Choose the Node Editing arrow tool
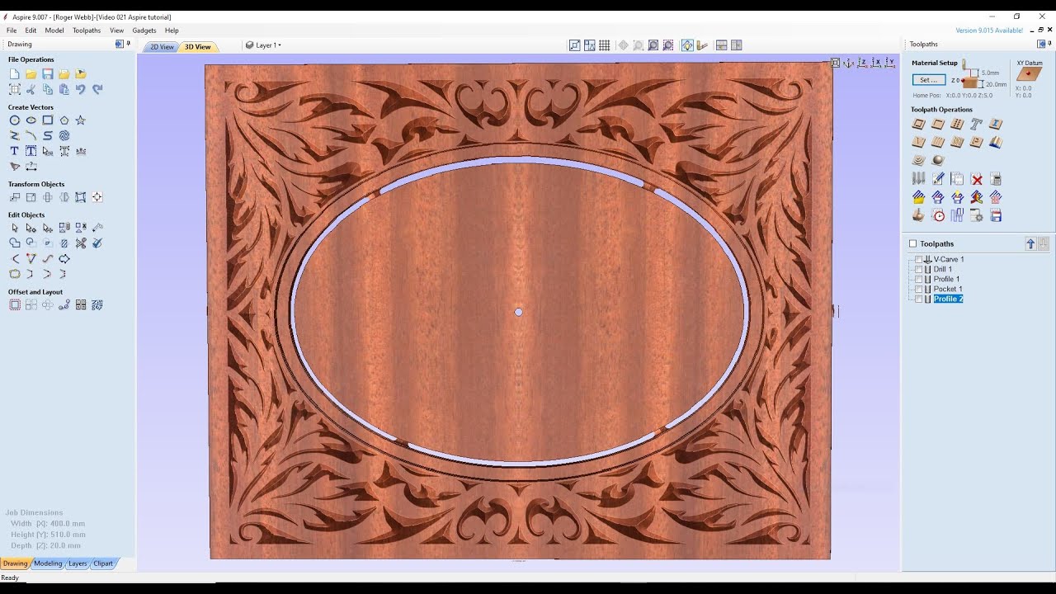Screen dimensions: 1056x594 coord(31,228)
